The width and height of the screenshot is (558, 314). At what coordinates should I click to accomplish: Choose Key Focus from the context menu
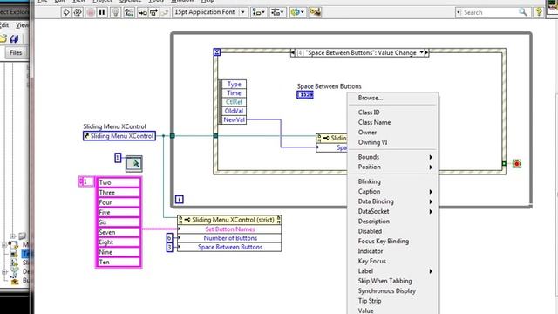tap(393, 262)
